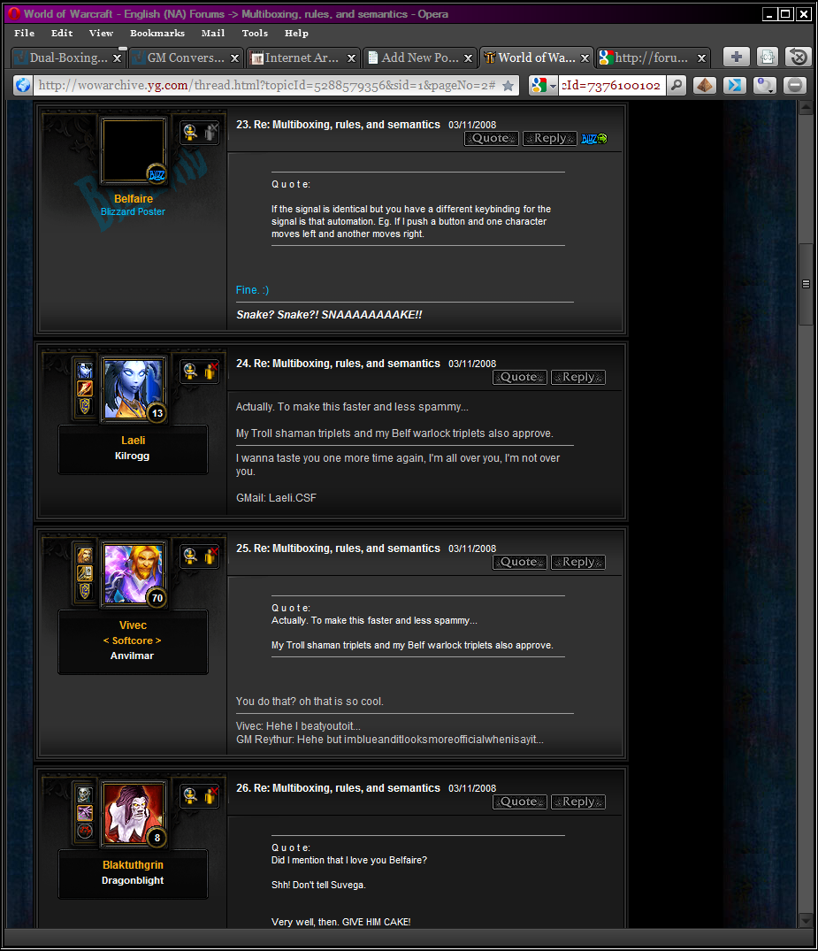Click the page toolbar icon beside new tab
Screen dimensions: 818x951
[x=768, y=57]
